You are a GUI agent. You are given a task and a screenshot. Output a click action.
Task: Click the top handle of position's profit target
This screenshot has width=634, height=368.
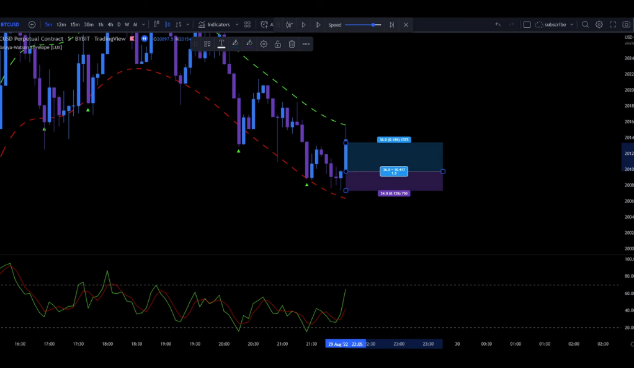346,142
